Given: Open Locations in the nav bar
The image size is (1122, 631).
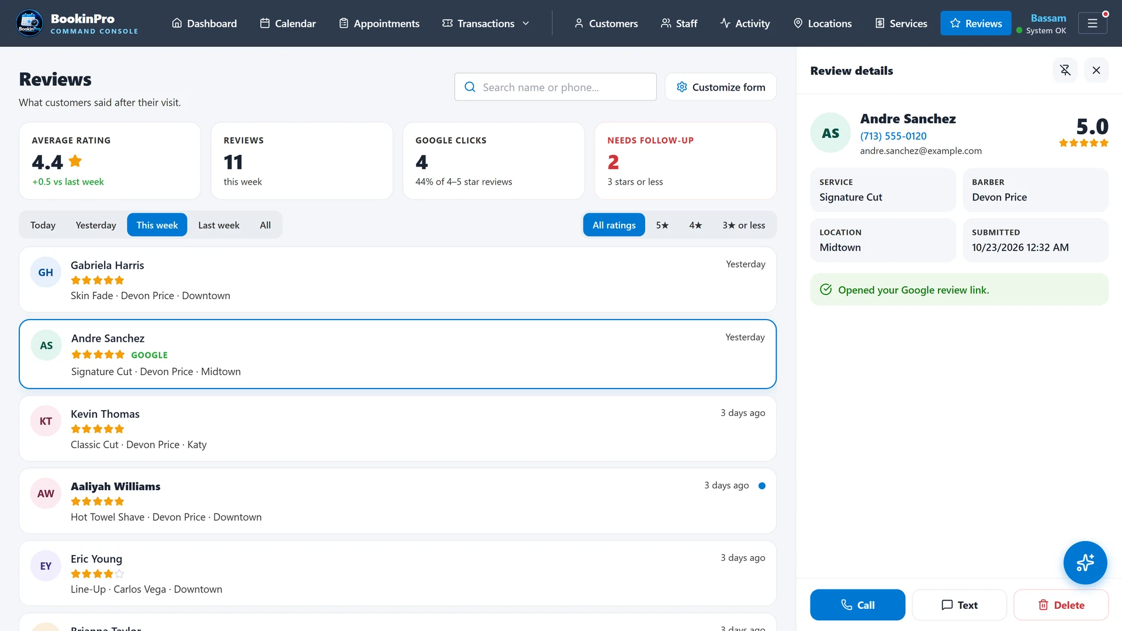Looking at the screenshot, I should [x=823, y=23].
